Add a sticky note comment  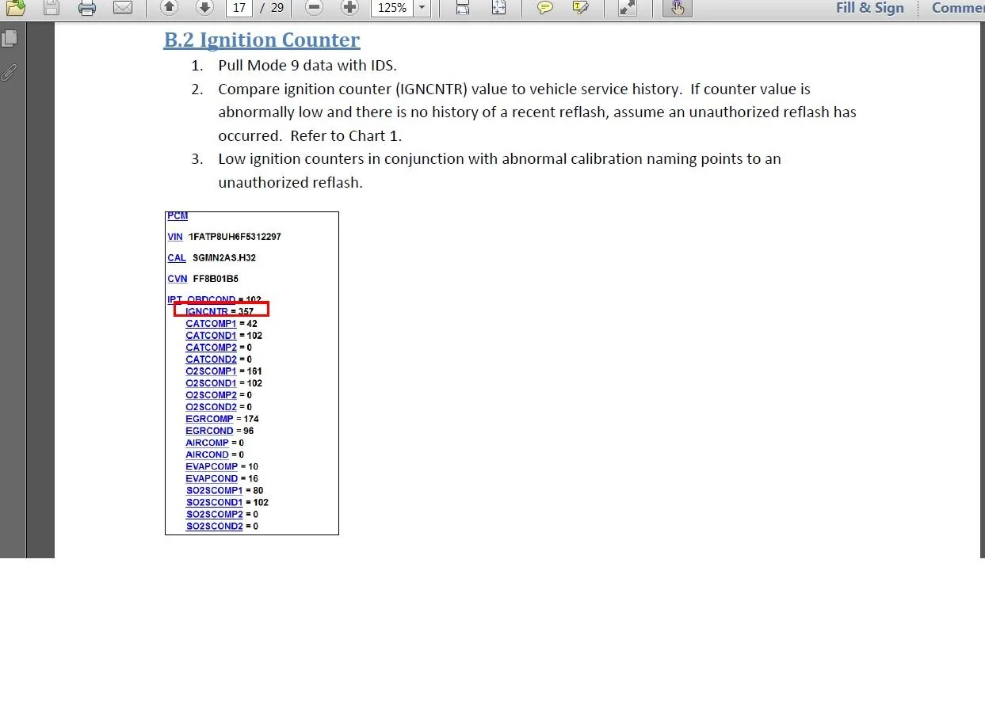(x=545, y=8)
